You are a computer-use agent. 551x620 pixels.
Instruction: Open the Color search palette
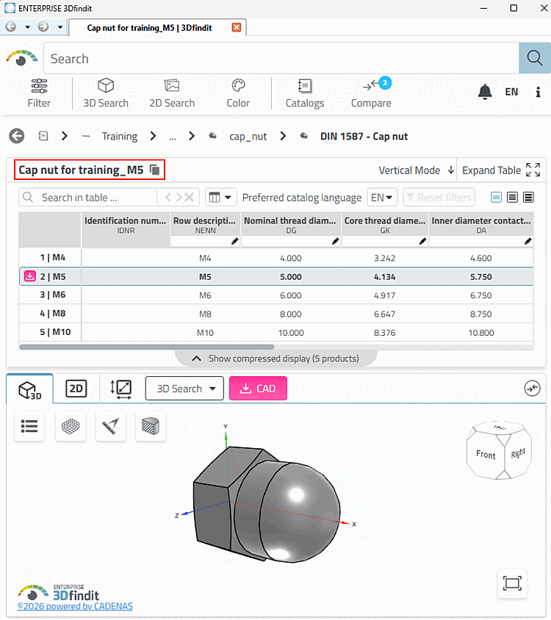click(x=238, y=93)
